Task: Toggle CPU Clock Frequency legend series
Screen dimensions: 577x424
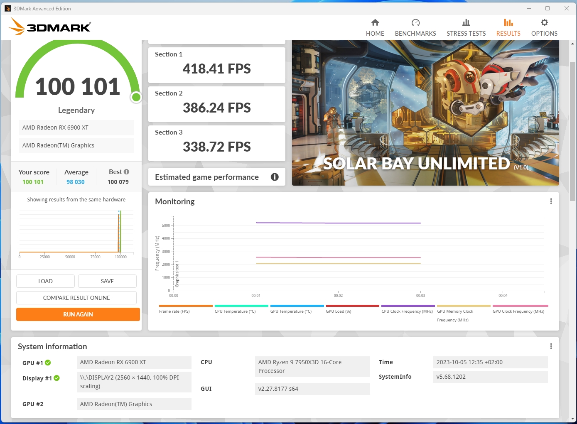Action: click(407, 311)
